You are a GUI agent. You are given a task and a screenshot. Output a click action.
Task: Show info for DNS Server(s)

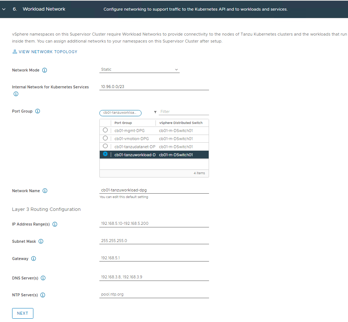[43, 278]
